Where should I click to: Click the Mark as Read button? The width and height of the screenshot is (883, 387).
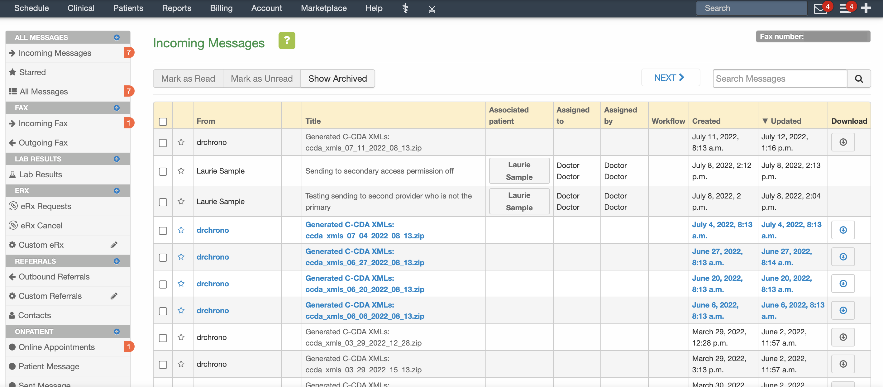pyautogui.click(x=188, y=78)
